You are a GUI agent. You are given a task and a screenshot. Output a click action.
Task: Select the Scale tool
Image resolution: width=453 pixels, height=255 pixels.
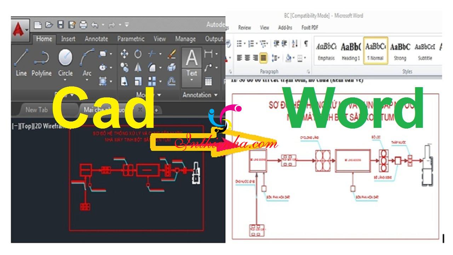[x=138, y=81]
